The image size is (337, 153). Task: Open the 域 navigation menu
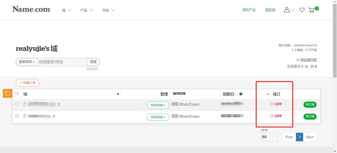coord(66,10)
